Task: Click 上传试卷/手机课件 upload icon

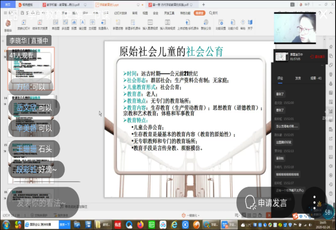Action: click(188, 23)
